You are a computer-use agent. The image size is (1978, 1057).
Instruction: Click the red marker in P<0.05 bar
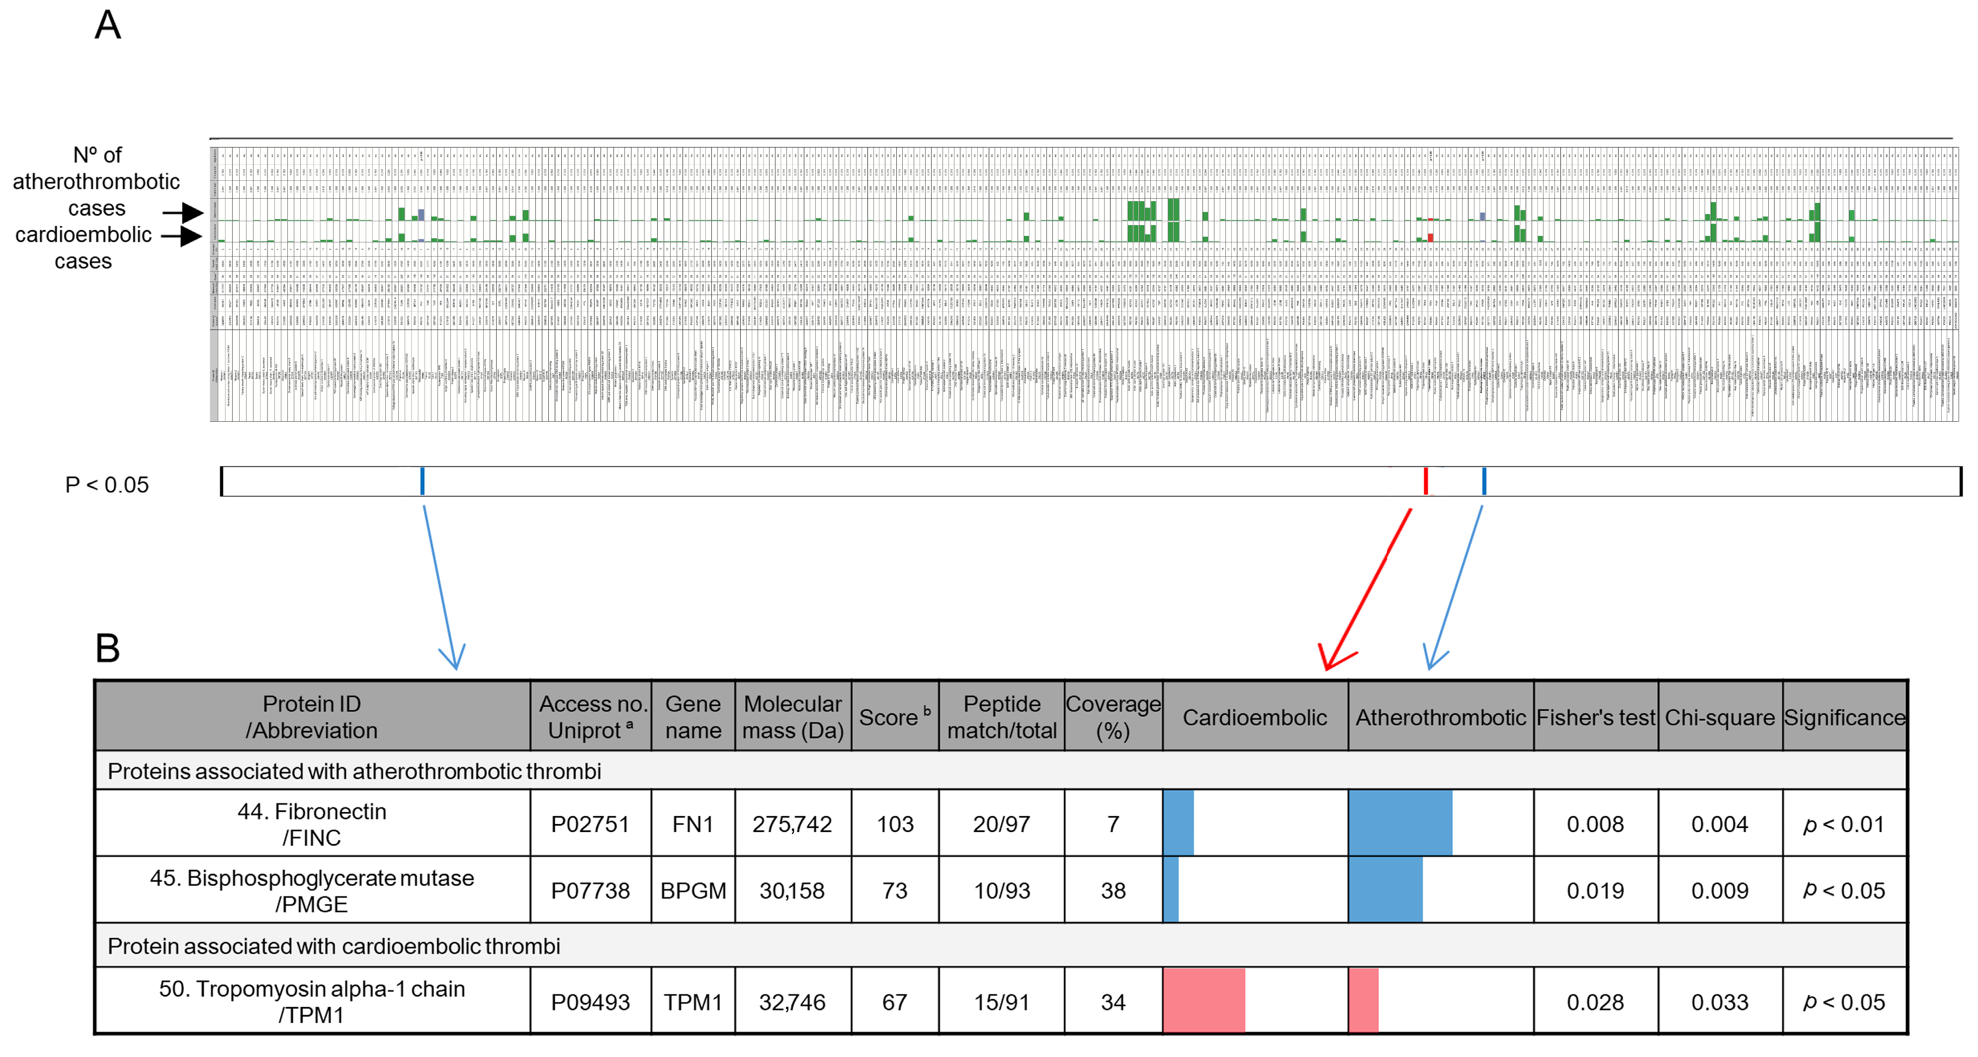(1425, 481)
